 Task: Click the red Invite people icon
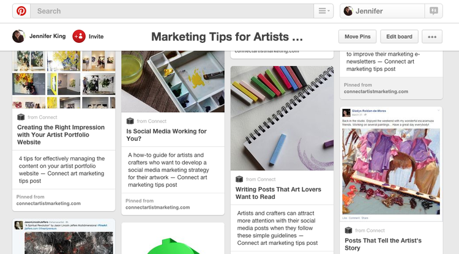[x=79, y=36]
